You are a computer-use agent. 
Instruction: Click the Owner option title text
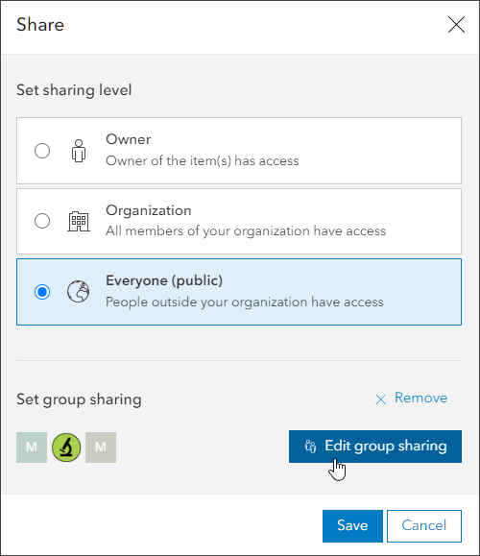(129, 139)
